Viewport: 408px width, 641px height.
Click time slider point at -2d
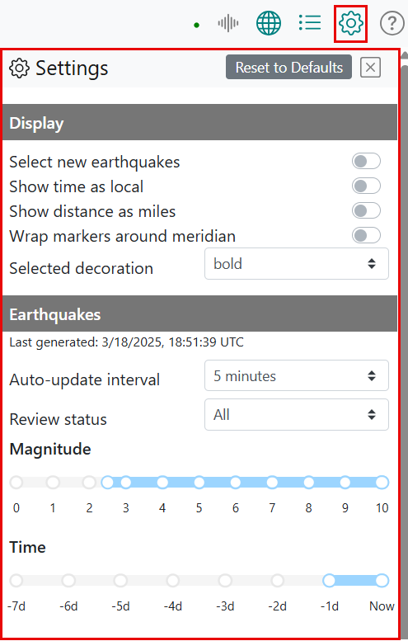pyautogui.click(x=277, y=581)
